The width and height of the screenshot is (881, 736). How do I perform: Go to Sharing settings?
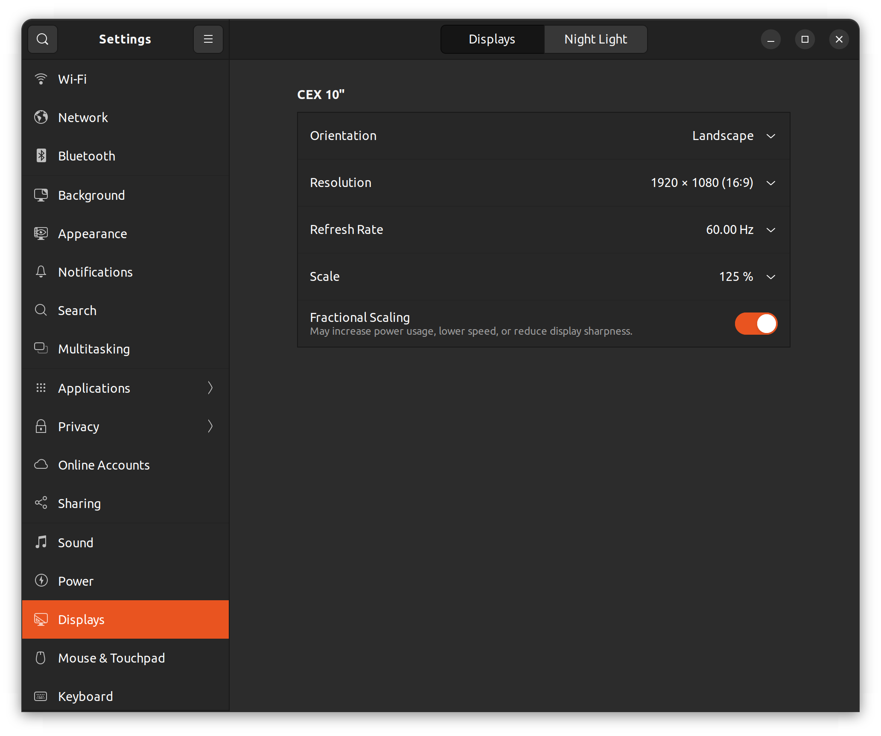point(125,503)
